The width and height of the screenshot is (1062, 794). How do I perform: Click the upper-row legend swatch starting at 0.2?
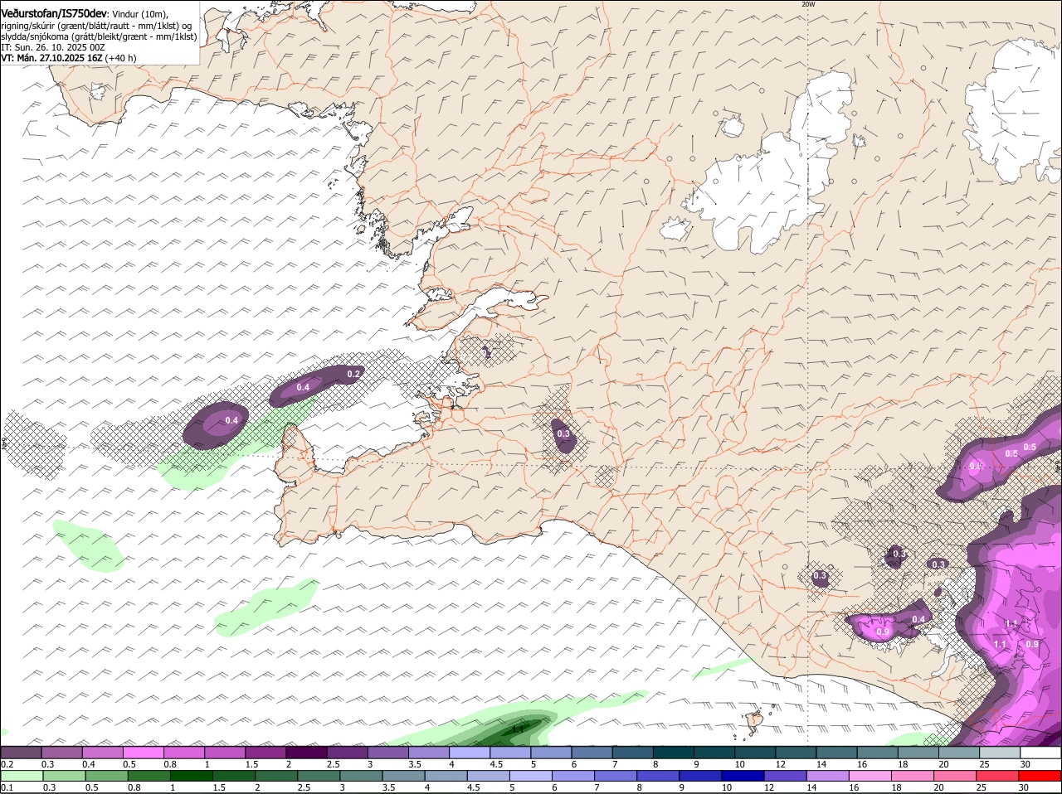click(21, 753)
